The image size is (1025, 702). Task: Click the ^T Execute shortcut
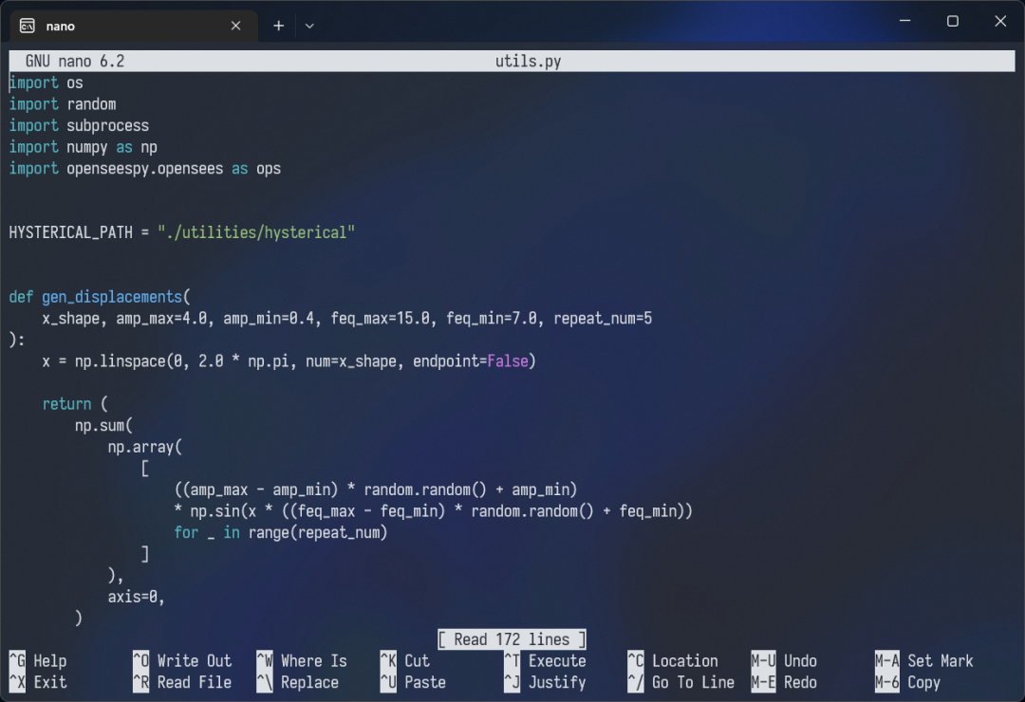(x=545, y=661)
